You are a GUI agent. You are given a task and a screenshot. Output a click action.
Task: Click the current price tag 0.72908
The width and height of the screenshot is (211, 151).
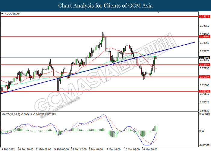pos(204,58)
